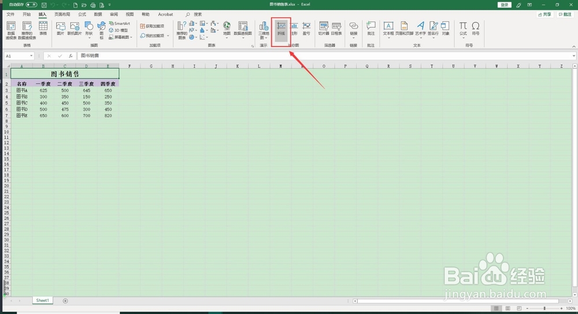Switch to the Data (数据) tab

(x=98, y=14)
